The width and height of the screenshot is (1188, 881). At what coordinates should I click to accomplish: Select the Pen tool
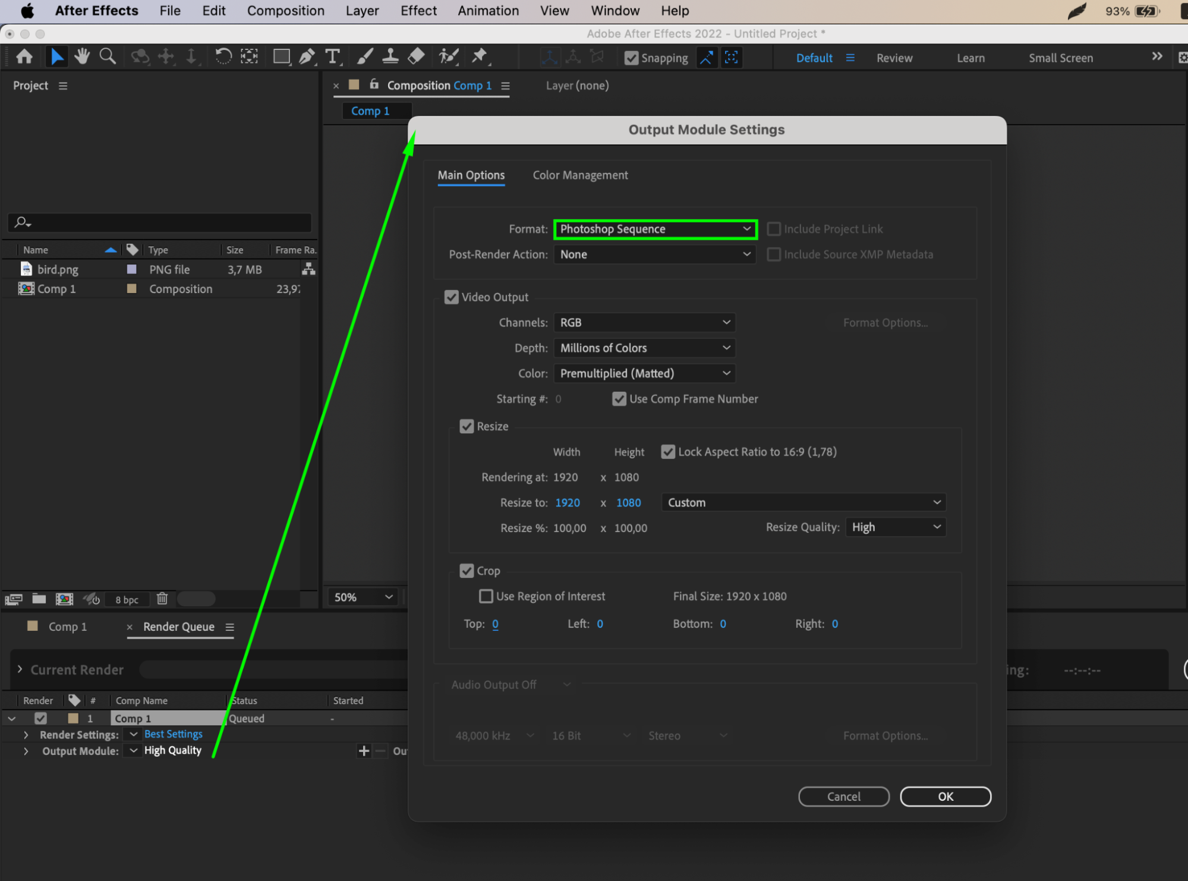(x=307, y=57)
